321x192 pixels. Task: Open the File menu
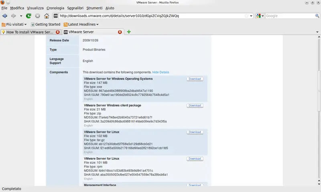(4, 8)
